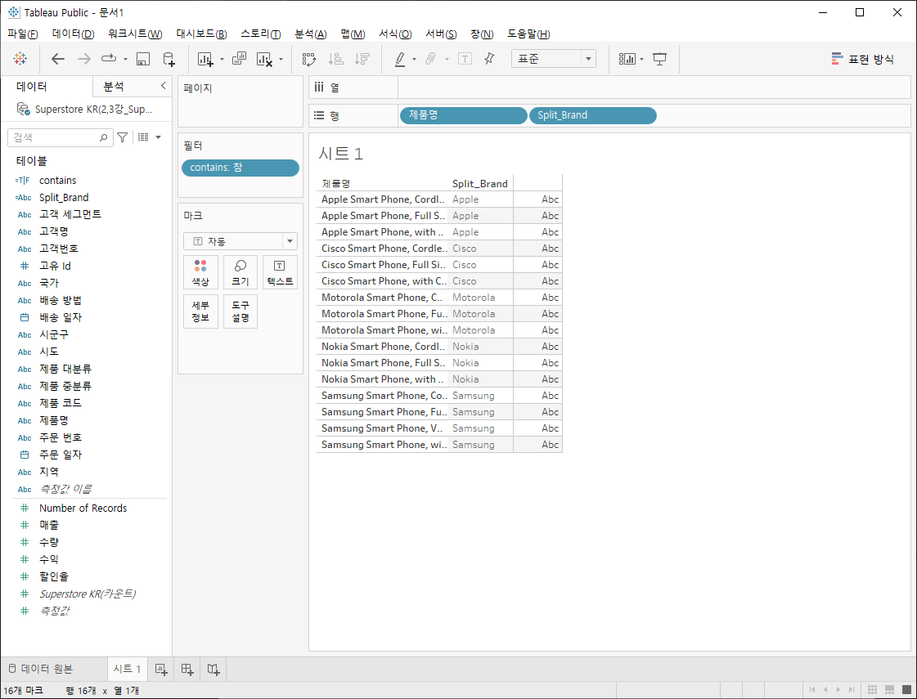Click the 도구 설명 marks button

click(240, 311)
